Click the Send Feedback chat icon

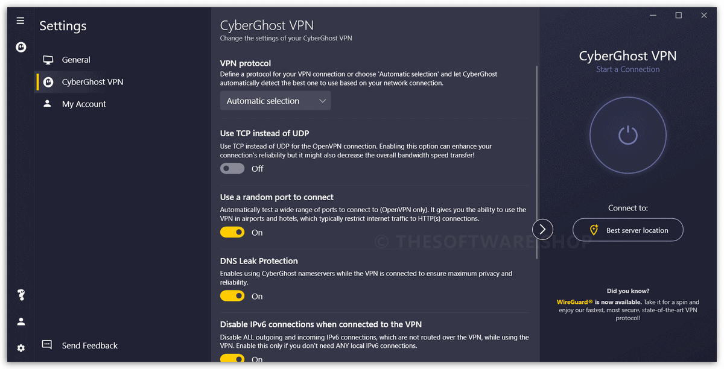click(47, 345)
